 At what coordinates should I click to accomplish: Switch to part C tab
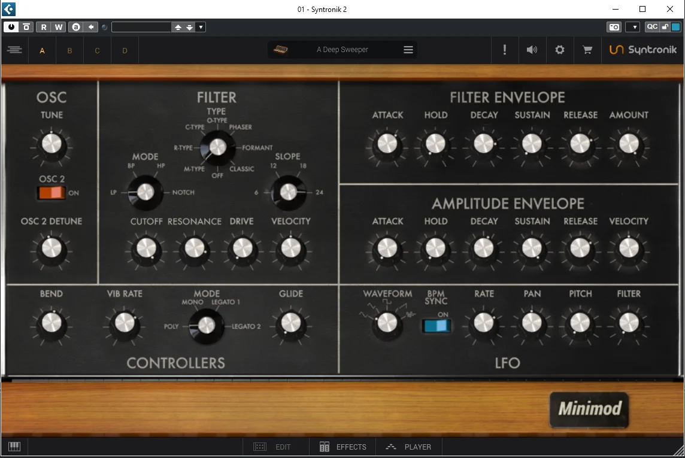click(97, 51)
